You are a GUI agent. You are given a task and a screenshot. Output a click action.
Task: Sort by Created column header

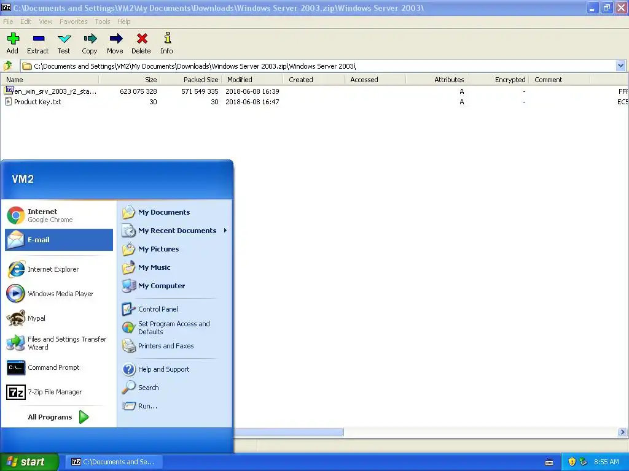pyautogui.click(x=314, y=80)
